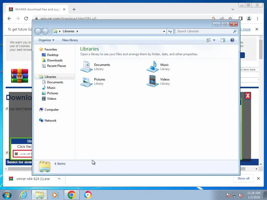Reload the Chrome page
Screen dimensions: 267x200
tap(26, 18)
